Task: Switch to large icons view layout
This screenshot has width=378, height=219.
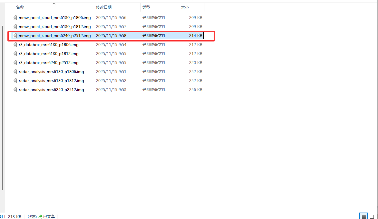Action: 372,216
